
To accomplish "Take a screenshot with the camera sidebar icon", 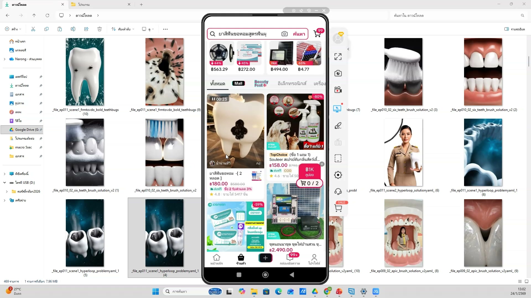I will (x=338, y=73).
